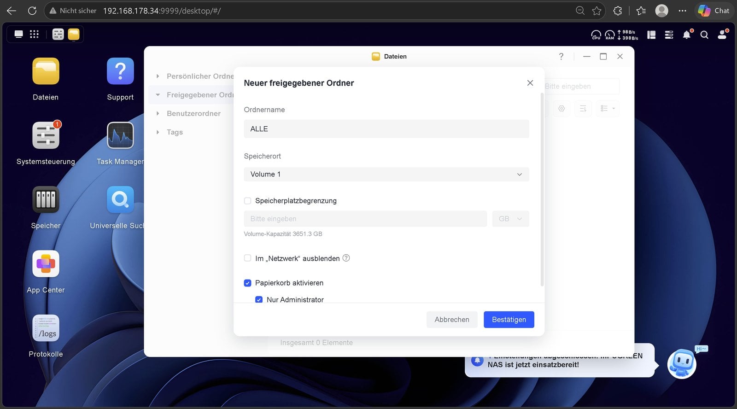Open the browser profile avatar
The width and height of the screenshot is (737, 409).
point(662,11)
